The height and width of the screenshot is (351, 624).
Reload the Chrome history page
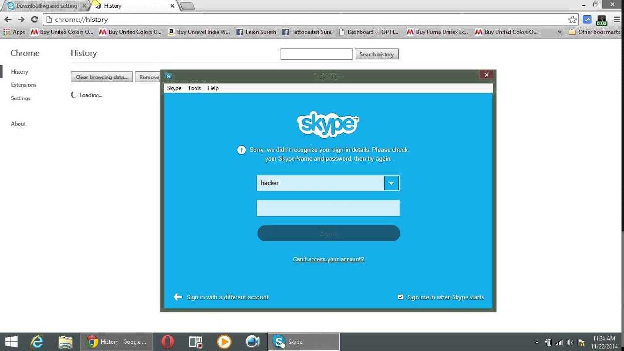34,19
